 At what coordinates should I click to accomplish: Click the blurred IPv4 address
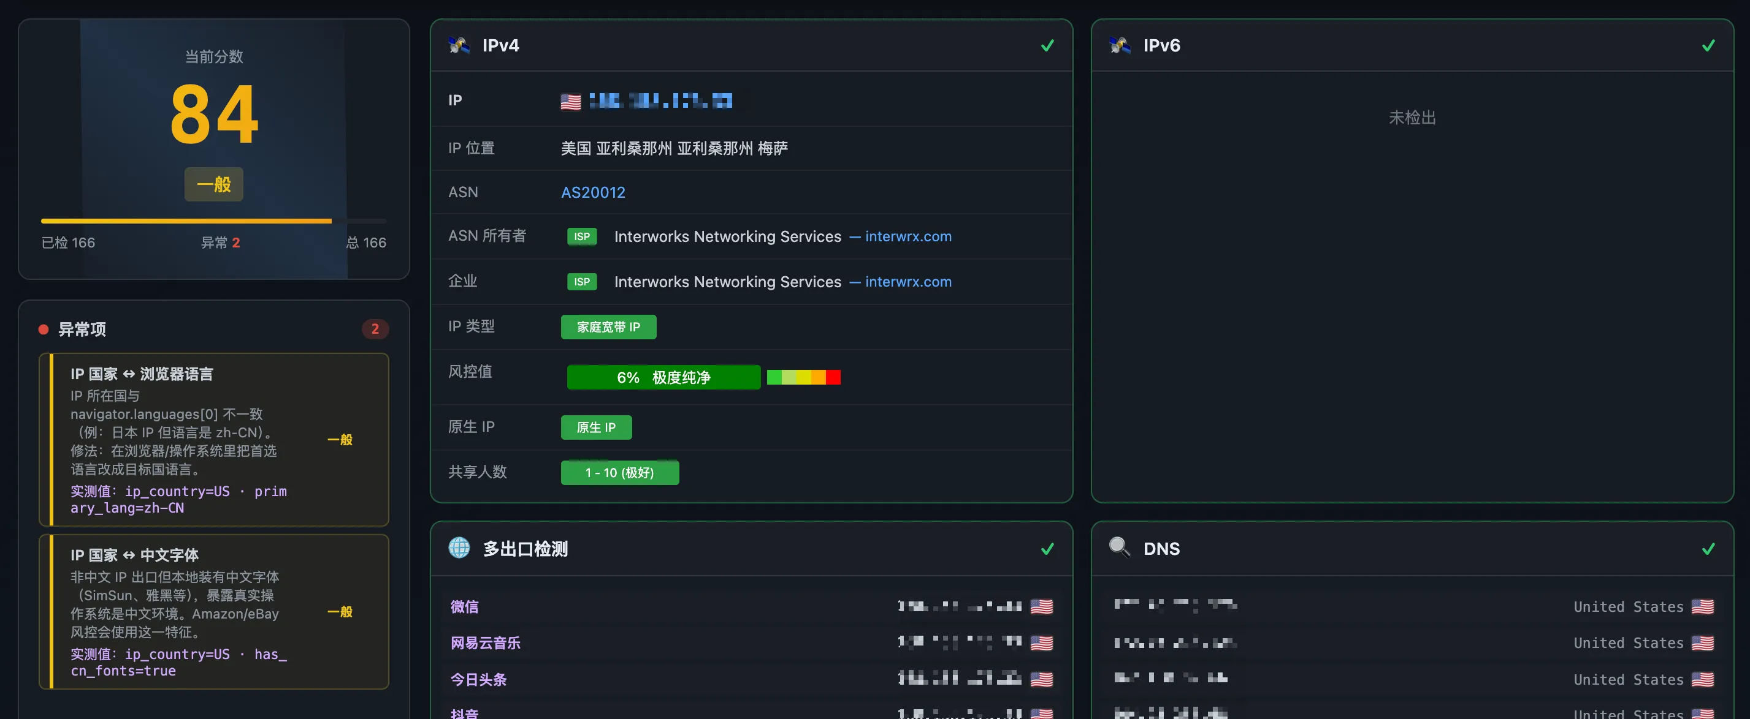660,102
